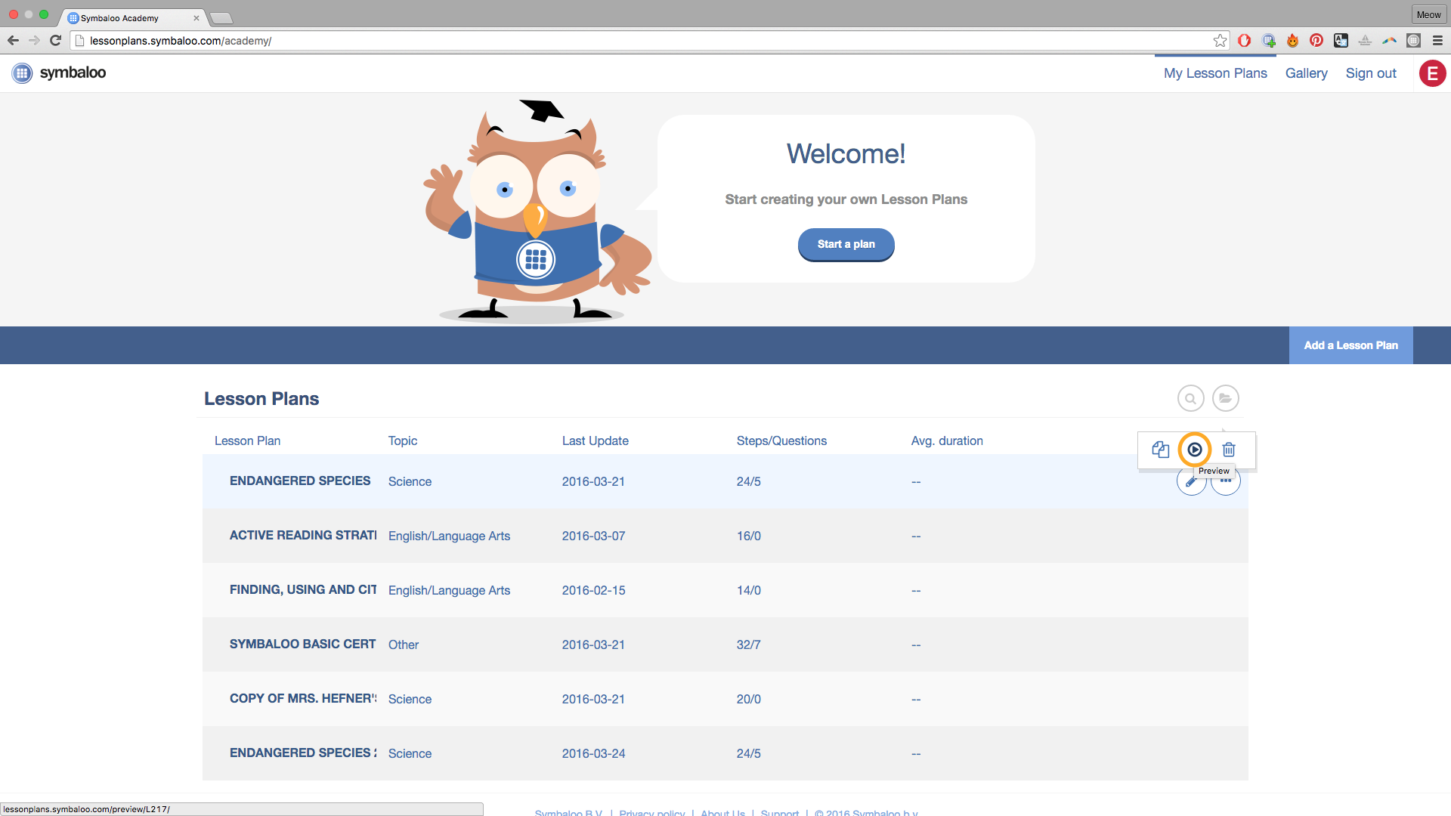Click Sign out
This screenshot has width=1451, height=816.
point(1371,73)
